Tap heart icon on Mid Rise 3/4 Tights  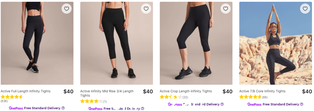point(146,9)
